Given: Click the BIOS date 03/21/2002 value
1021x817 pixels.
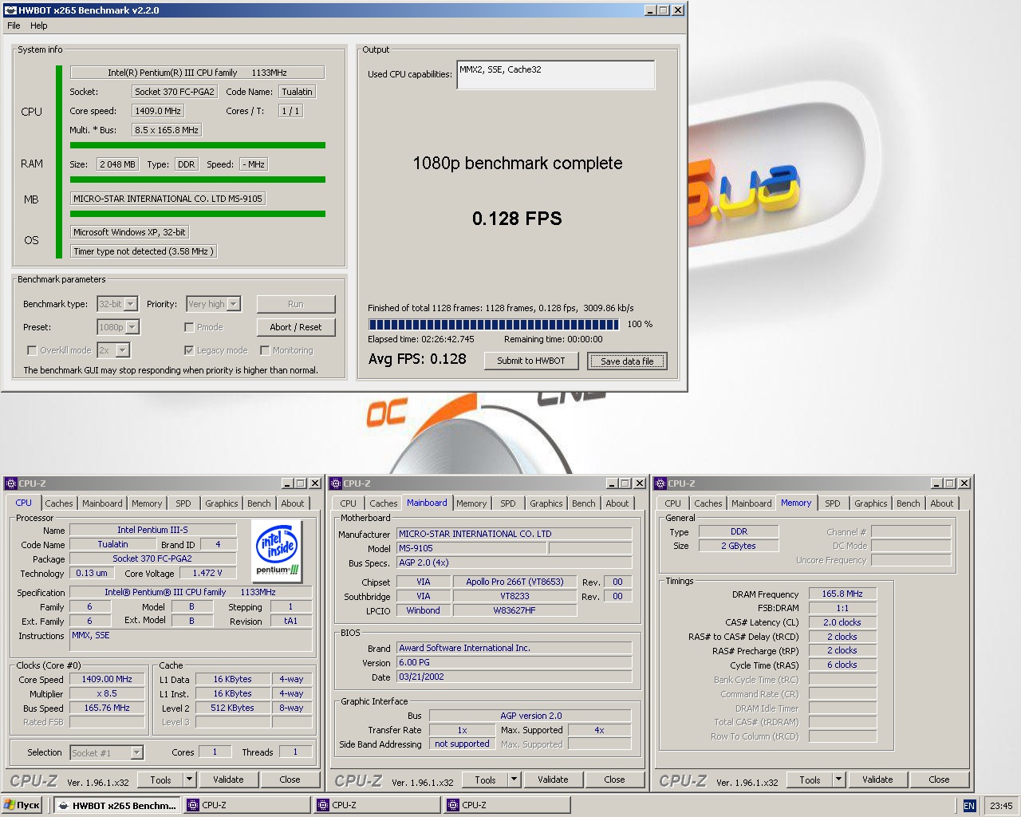Looking at the screenshot, I should pyautogui.click(x=514, y=677).
